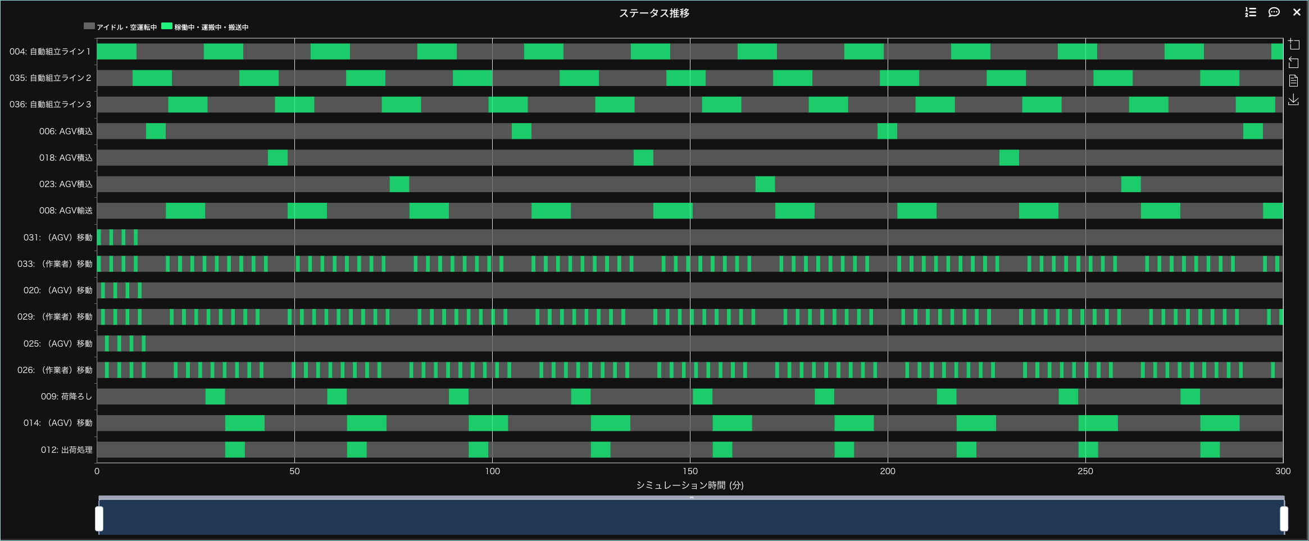
Task: Click the x-axis tick label 200
Action: 888,471
